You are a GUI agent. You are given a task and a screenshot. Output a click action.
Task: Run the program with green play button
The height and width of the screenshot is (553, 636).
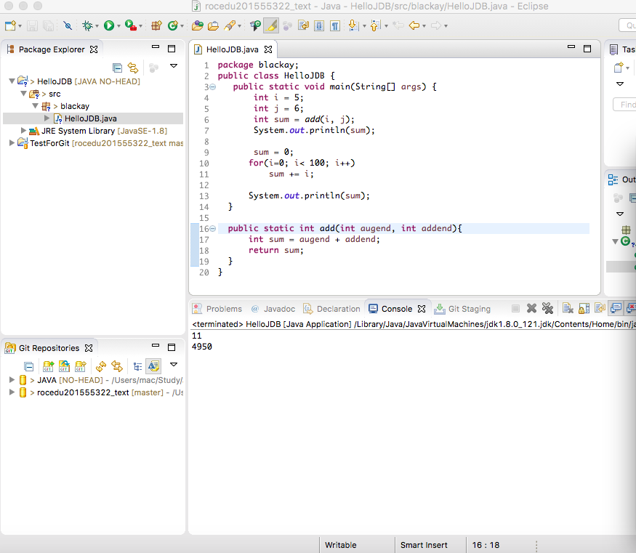pyautogui.click(x=109, y=25)
